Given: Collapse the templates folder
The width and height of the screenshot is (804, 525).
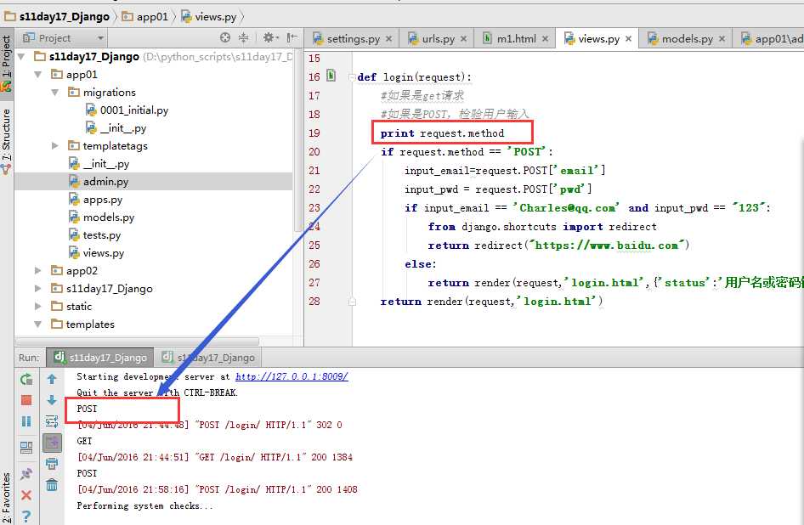Looking at the screenshot, I should click(38, 324).
